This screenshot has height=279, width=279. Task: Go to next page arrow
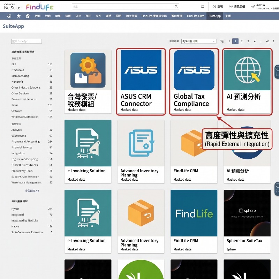point(273,41)
